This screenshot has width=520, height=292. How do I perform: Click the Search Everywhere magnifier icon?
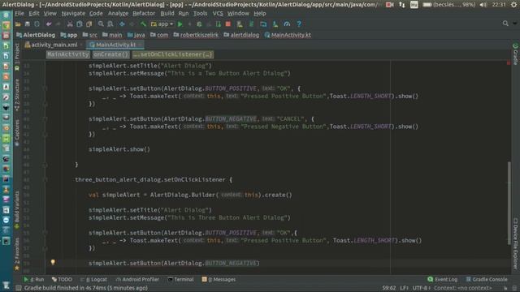coord(505,24)
